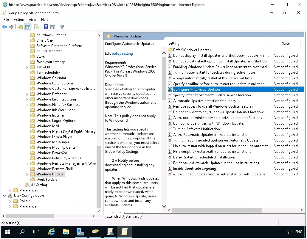Toggle the Show/Hide Console Tree icon
This screenshot has width=307, height=239.
tap(27, 27)
